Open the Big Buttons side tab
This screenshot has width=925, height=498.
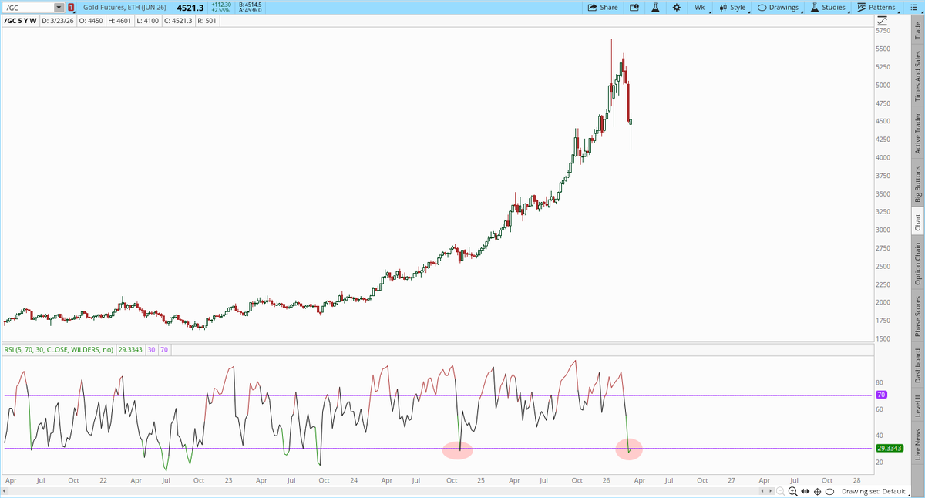[x=917, y=182]
